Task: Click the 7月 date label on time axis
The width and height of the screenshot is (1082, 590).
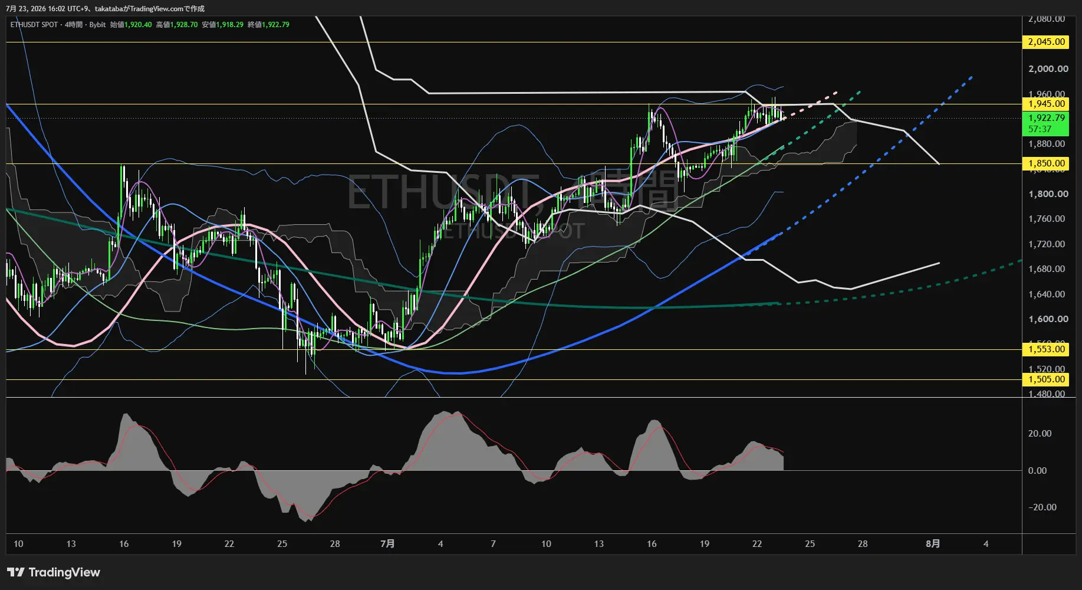Action: click(387, 544)
